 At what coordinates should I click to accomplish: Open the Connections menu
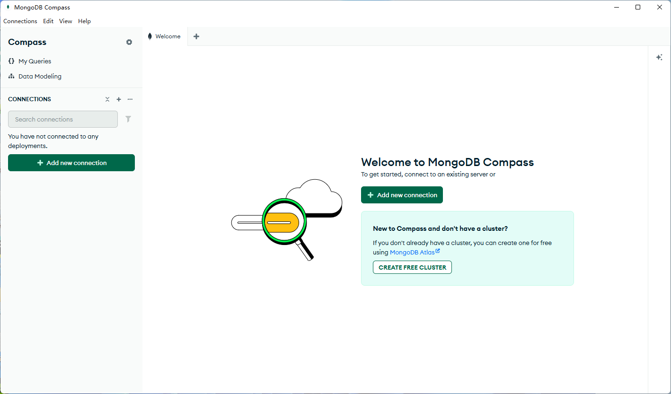pos(20,21)
